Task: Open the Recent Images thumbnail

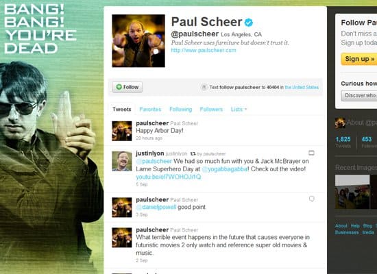Action: pyautogui.click(x=356, y=192)
